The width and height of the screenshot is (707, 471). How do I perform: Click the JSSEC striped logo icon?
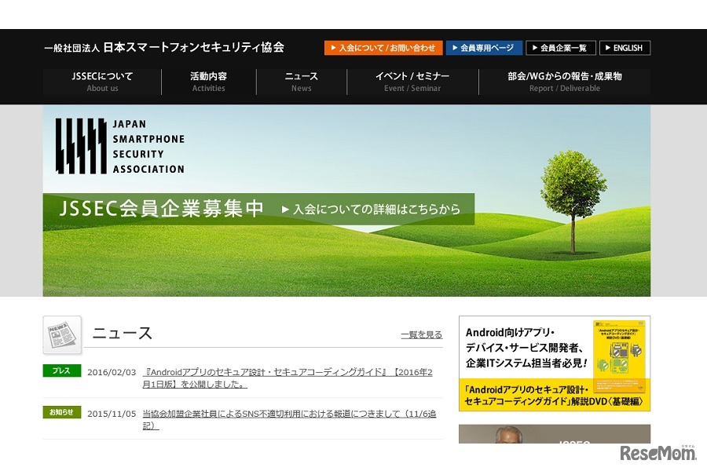pyautogui.click(x=80, y=146)
